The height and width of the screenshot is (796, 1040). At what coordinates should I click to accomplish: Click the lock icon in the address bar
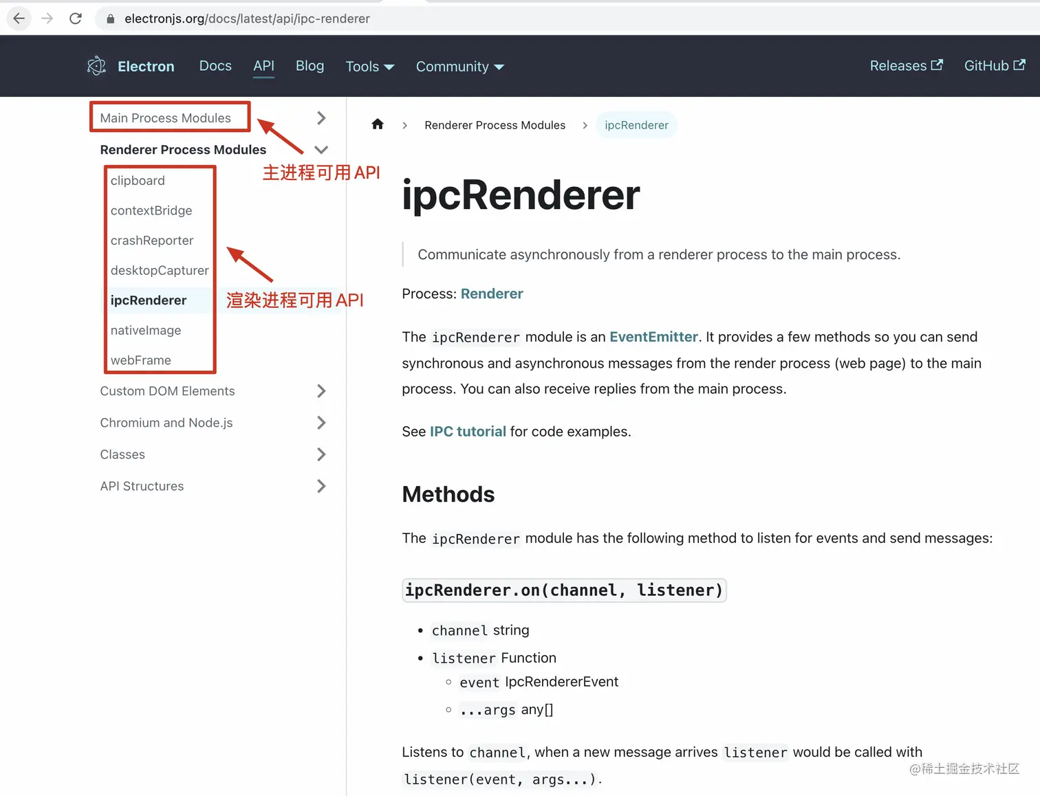110,19
